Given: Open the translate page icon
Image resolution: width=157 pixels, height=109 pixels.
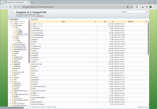Looking at the screenshot, I should pyautogui.click(x=128, y=7).
